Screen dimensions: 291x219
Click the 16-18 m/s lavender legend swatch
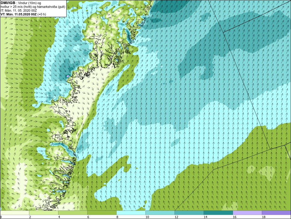pos(247,213)
